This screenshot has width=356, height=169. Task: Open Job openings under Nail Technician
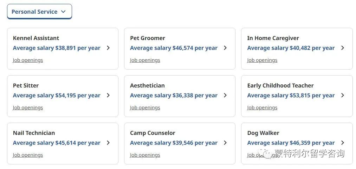click(x=28, y=155)
